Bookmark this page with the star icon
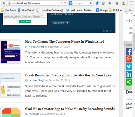Viewport: 135px width, 117px height. [97, 3]
